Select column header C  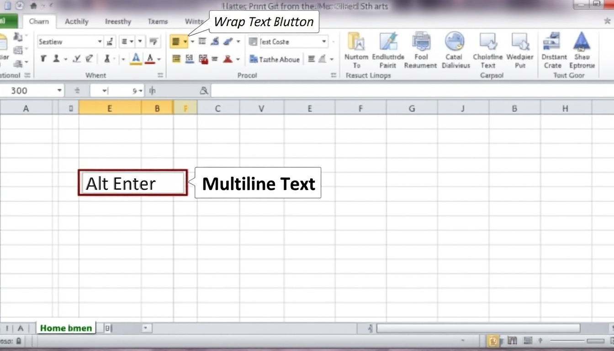pos(218,108)
